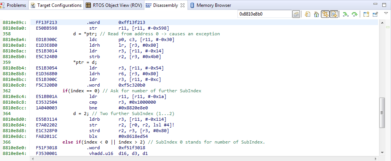The width and height of the screenshot is (391, 161).
Task: Click the address field showing 0x8810e8b0
Action: 264,14
